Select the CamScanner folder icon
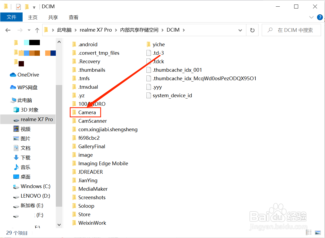This screenshot has height=238, width=325. (x=74, y=121)
